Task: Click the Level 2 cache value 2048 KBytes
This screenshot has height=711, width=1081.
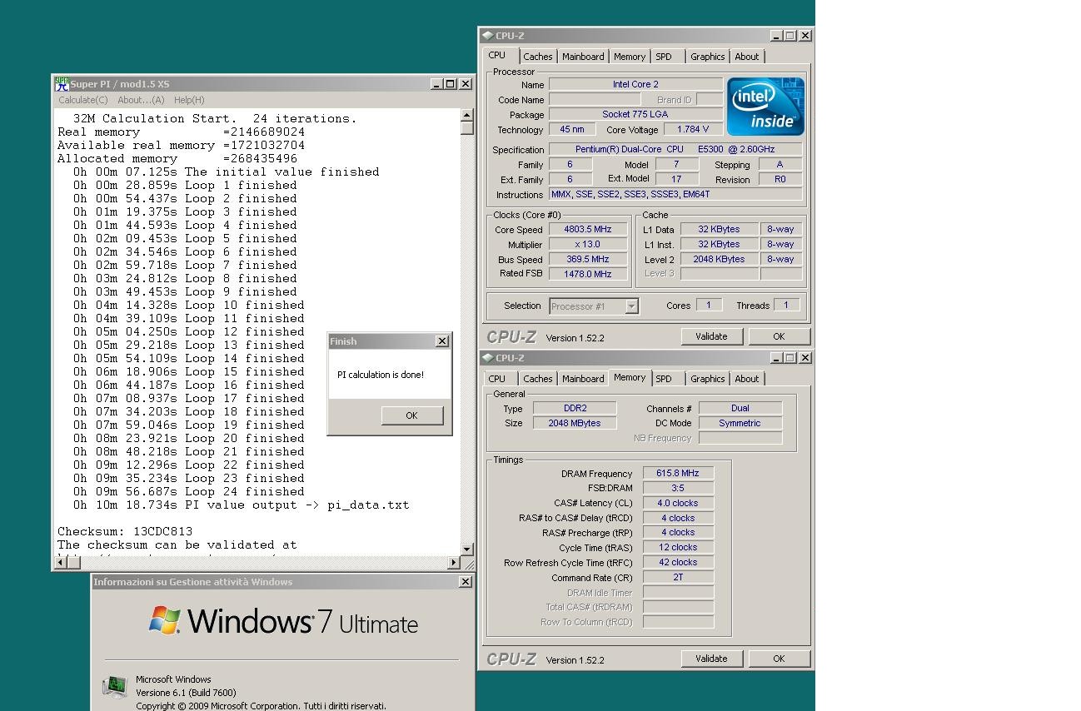Action: [x=719, y=260]
